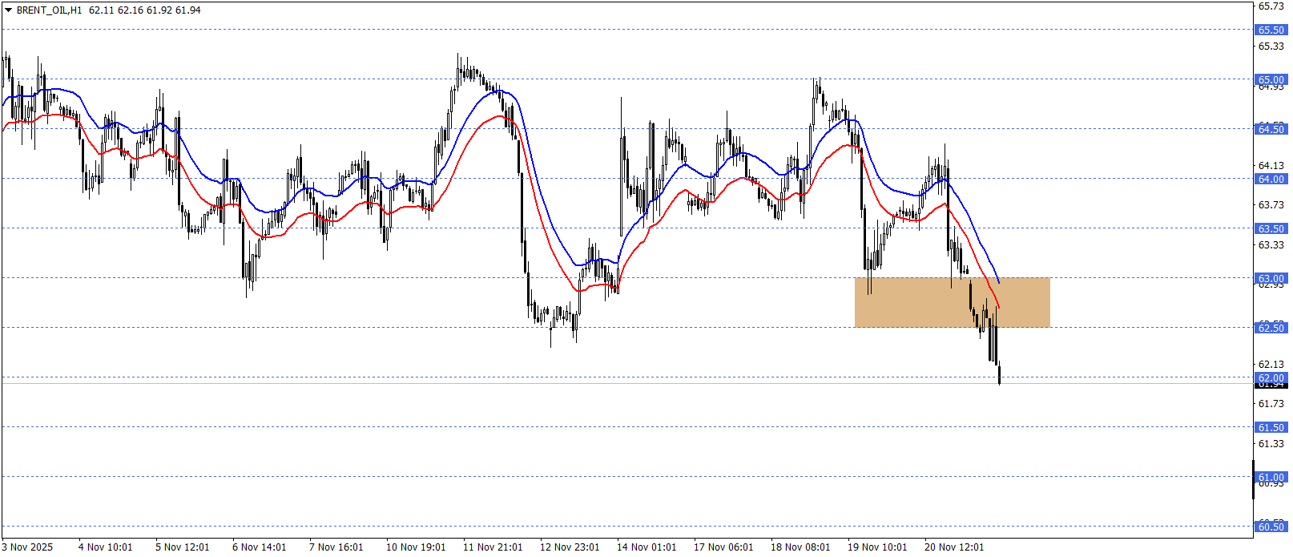1293x557 pixels.
Task: Click the 20 Nov 12:01 time label
Action: [x=954, y=547]
